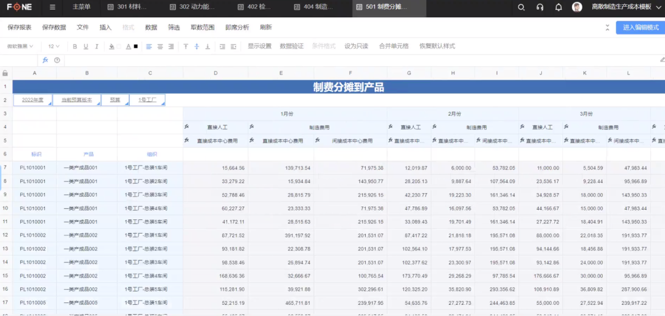The image size is (665, 316).
Task: Open the 文件 menu
Action: (x=83, y=28)
